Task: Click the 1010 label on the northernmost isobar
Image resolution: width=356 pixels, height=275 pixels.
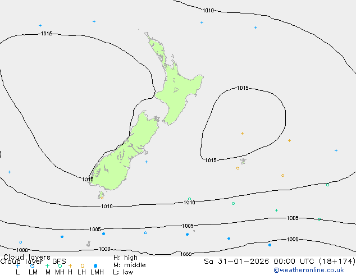Action: pyautogui.click(x=208, y=11)
